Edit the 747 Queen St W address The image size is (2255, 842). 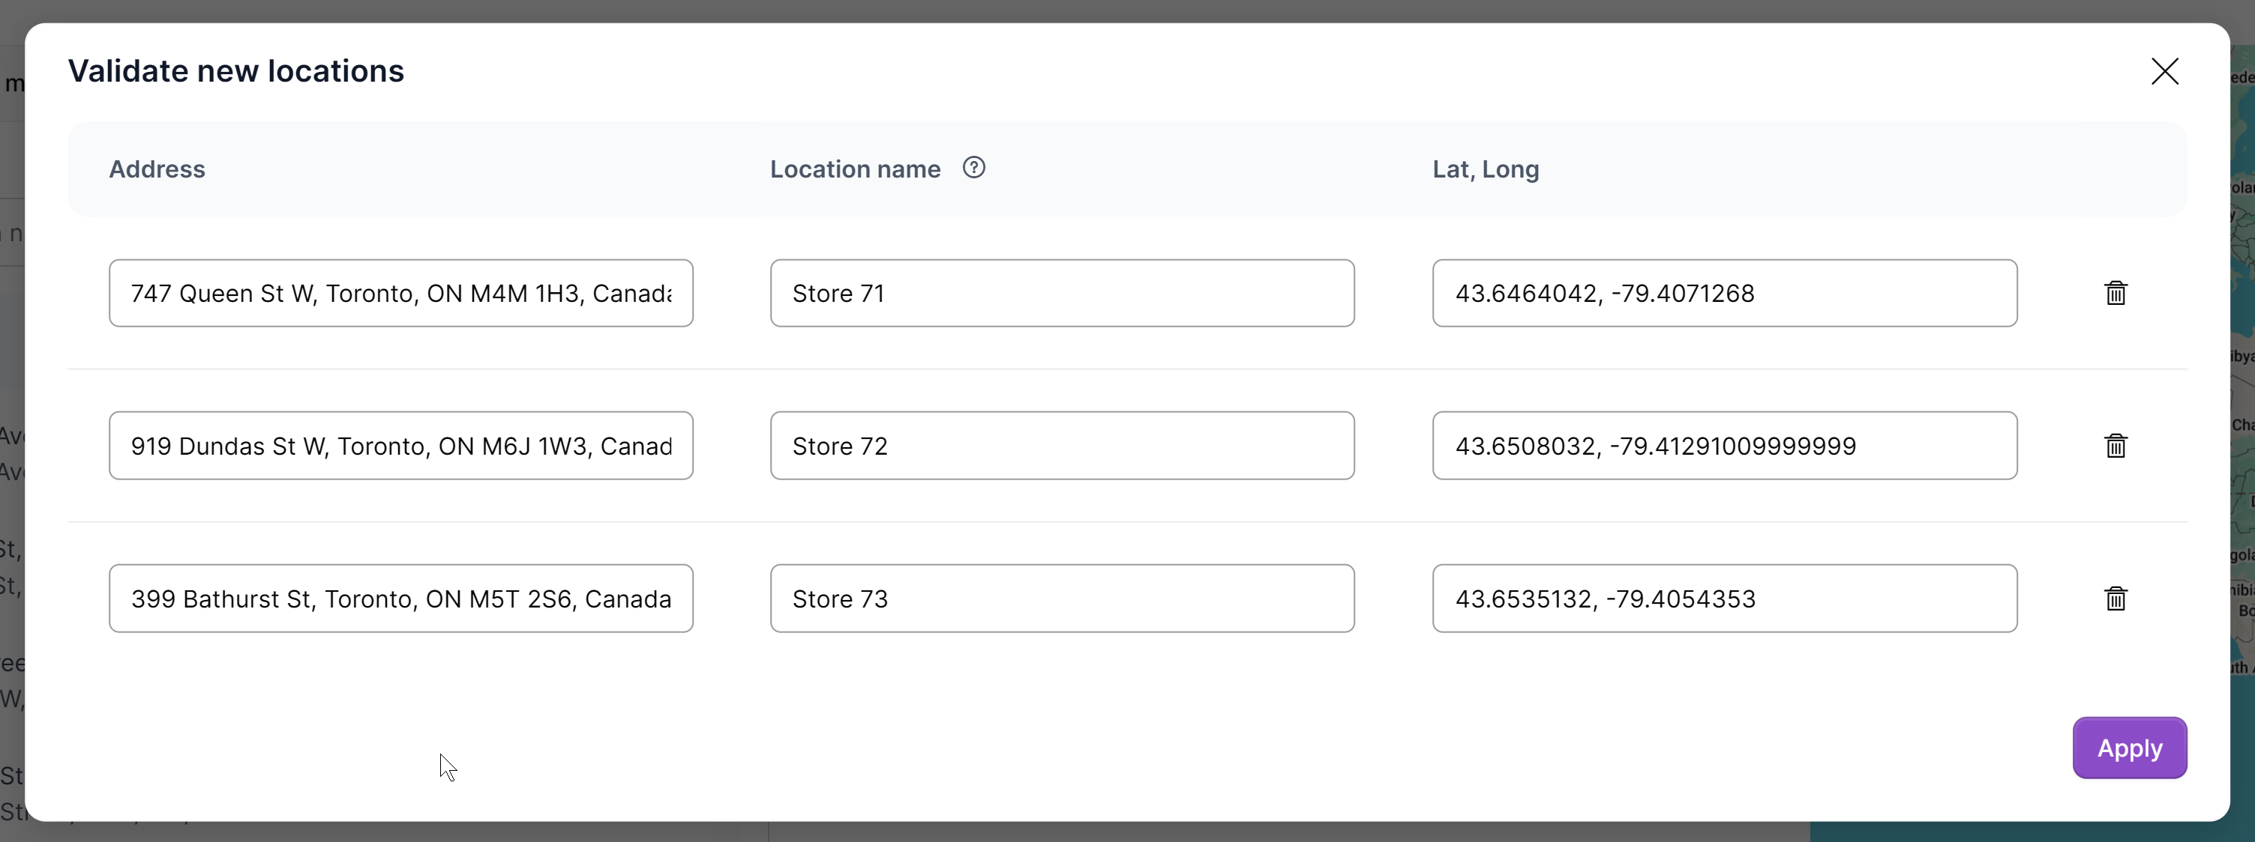pyautogui.click(x=401, y=293)
